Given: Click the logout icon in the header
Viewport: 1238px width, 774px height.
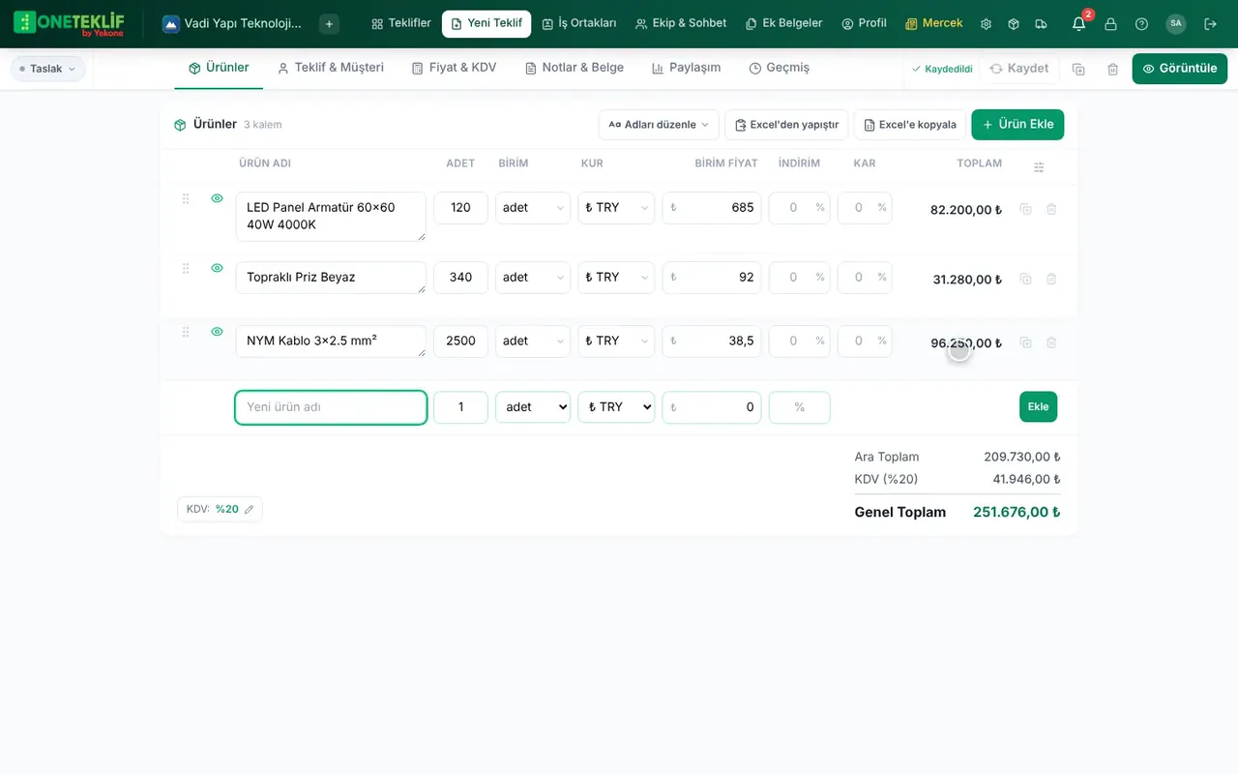Looking at the screenshot, I should 1210,24.
